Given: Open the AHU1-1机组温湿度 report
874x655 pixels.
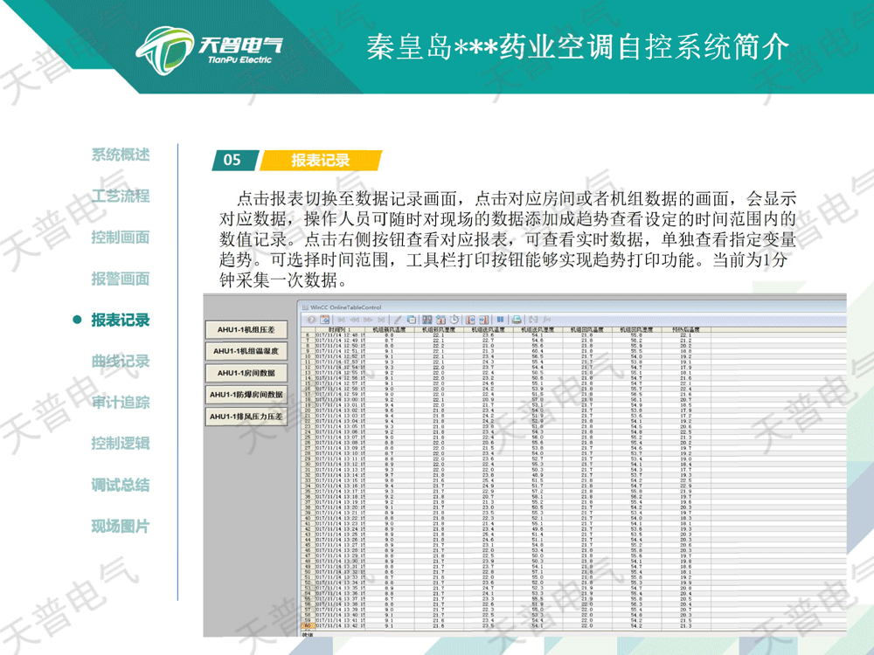Looking at the screenshot, I should (x=246, y=351).
